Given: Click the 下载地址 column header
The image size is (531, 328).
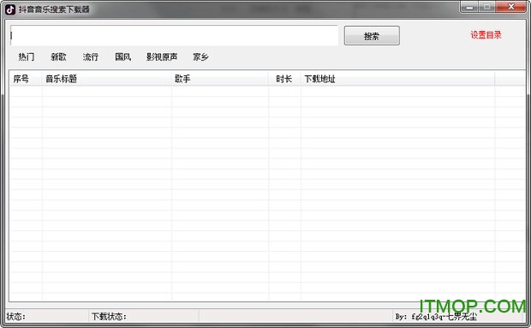Looking at the screenshot, I should (x=397, y=79).
